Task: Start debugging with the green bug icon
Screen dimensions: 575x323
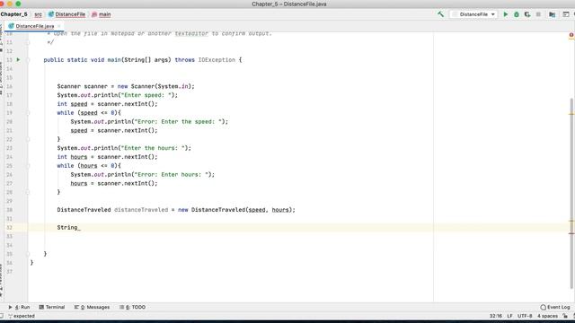Action: (517, 14)
